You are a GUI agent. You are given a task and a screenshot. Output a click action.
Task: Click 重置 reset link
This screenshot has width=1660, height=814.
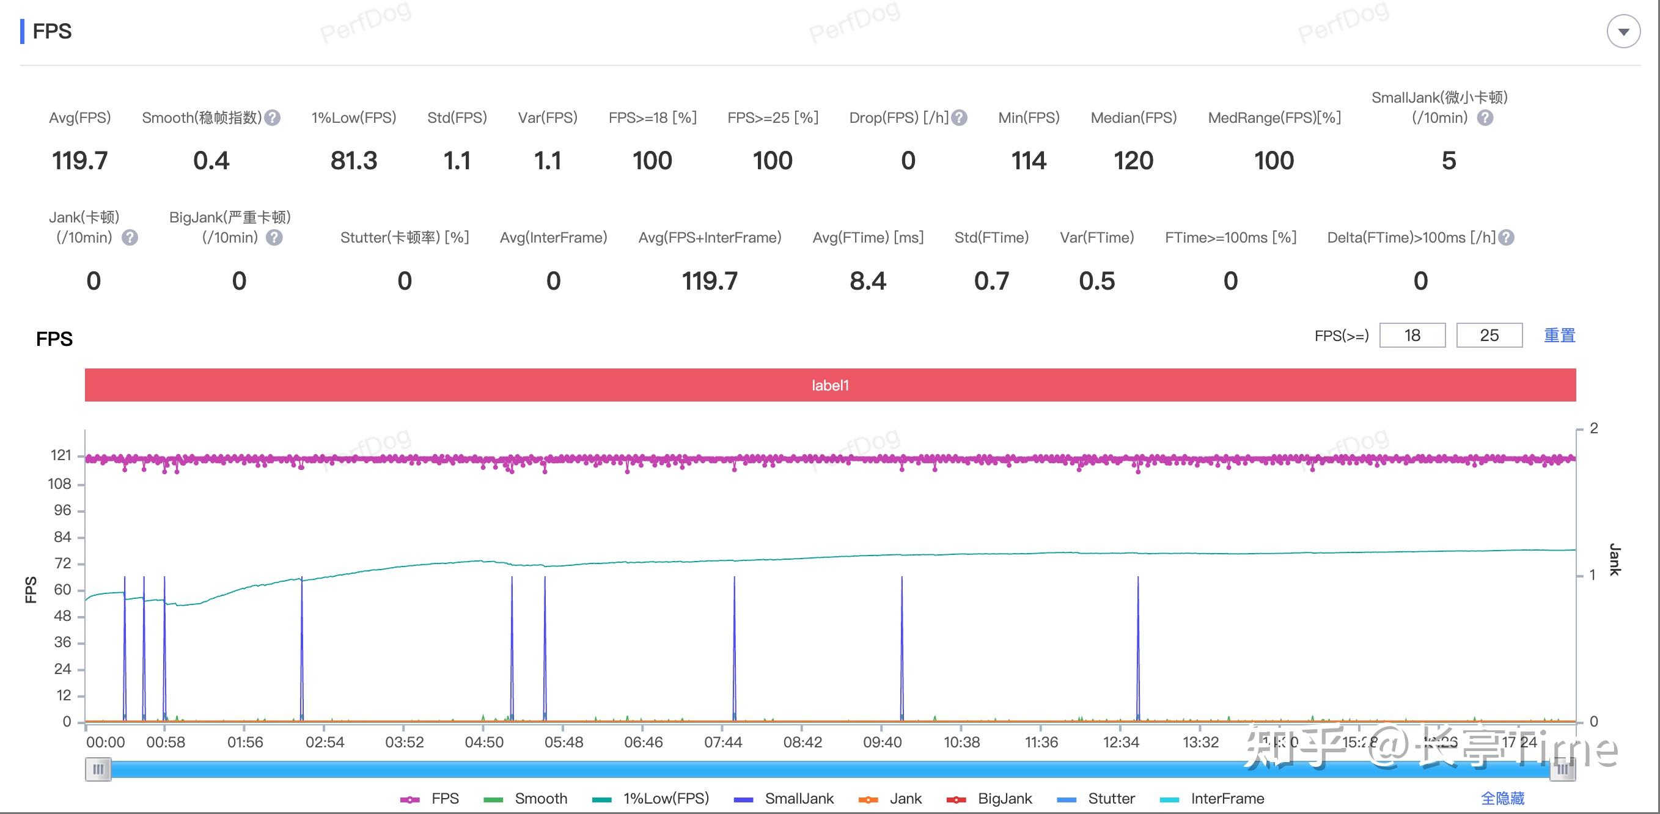click(x=1560, y=335)
